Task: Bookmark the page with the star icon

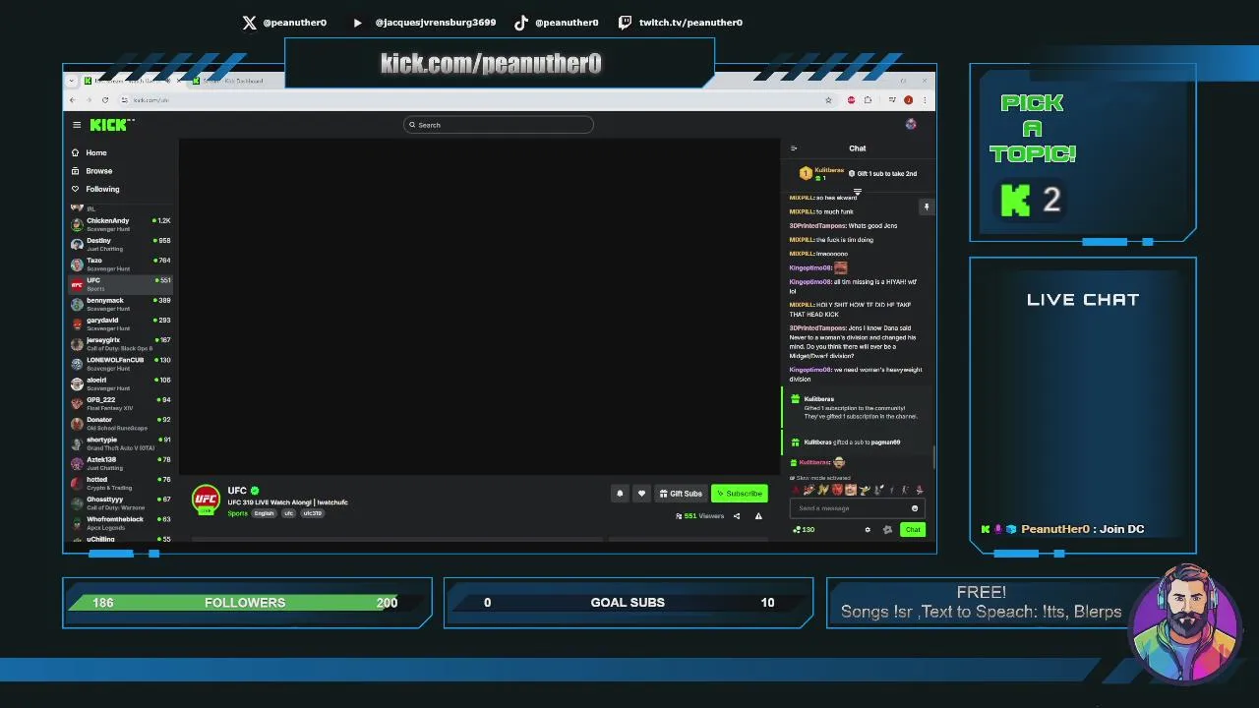Action: click(x=828, y=100)
